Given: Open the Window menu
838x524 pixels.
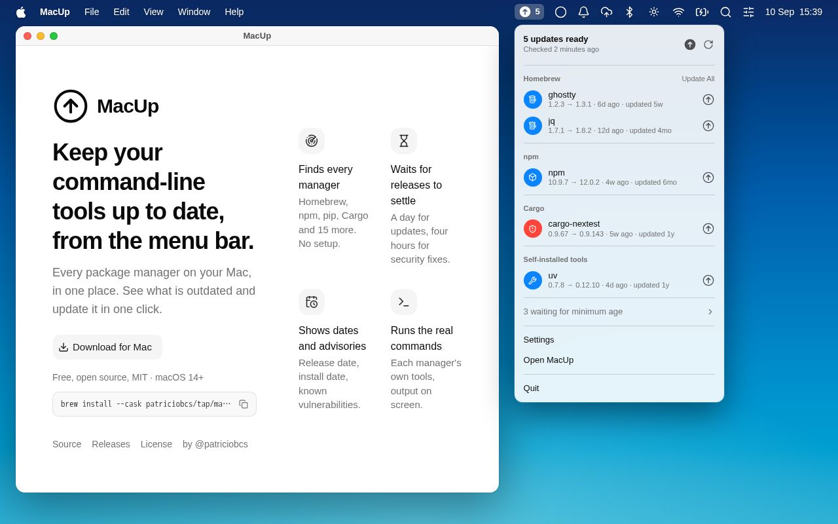Looking at the screenshot, I should click(194, 12).
